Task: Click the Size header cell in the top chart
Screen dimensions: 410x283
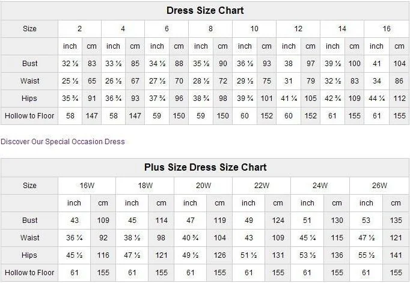Action: tap(29, 29)
